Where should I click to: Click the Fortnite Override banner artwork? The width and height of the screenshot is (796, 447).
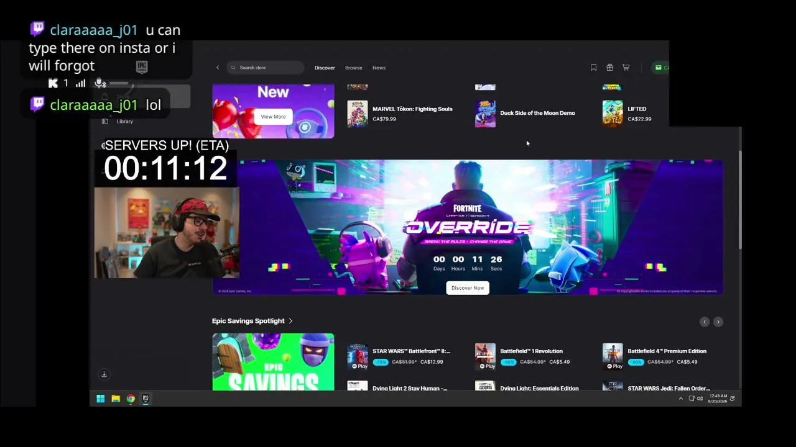pos(468,227)
